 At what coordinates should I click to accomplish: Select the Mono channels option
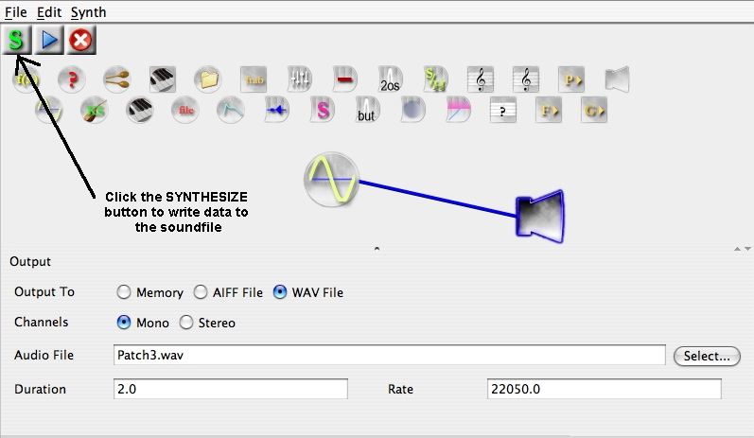[124, 323]
